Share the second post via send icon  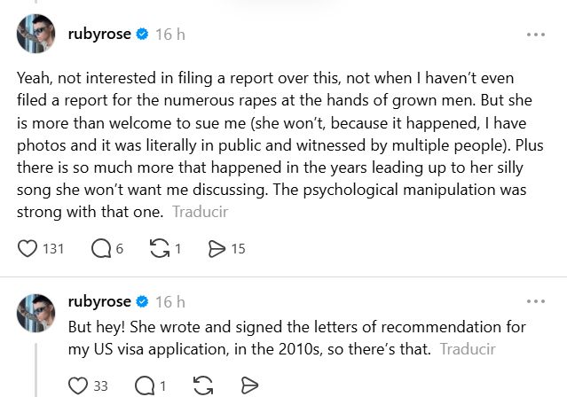click(250, 385)
